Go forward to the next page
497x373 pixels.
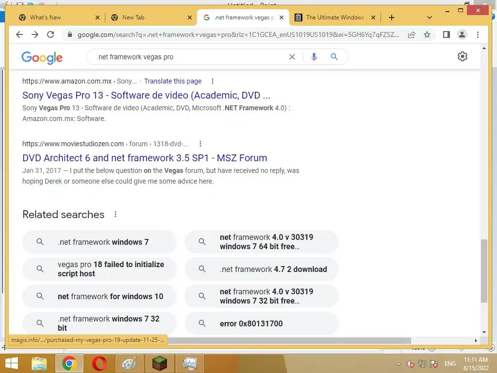click(35, 34)
